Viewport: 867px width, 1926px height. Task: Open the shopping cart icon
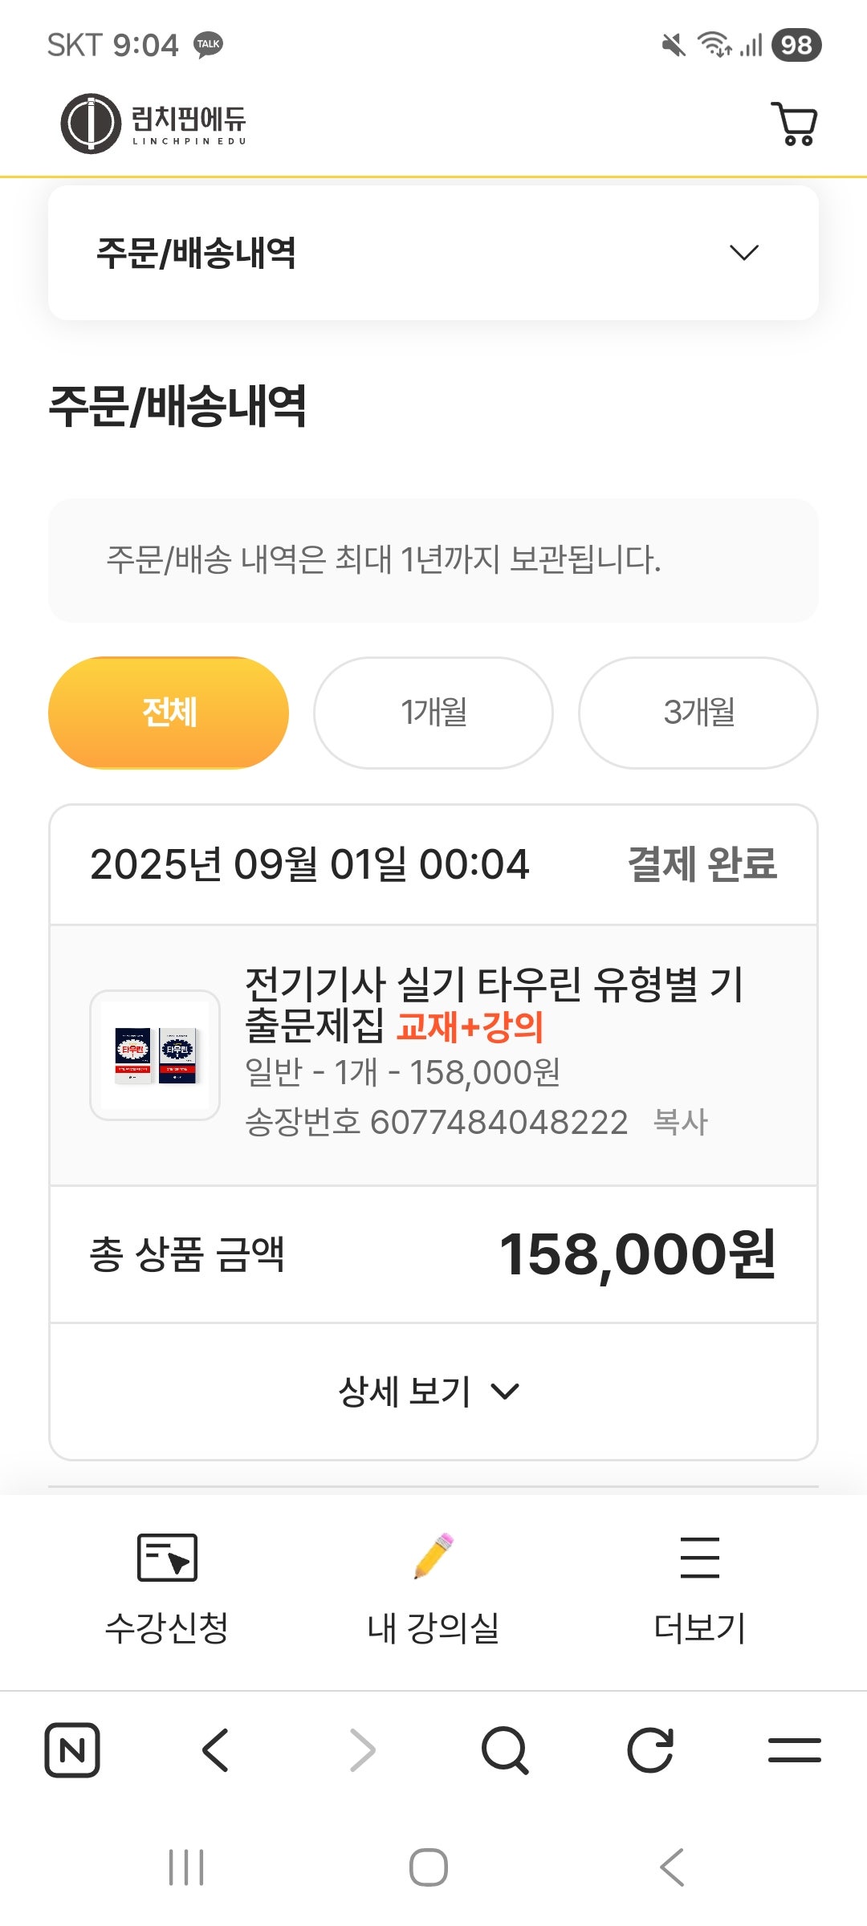tap(794, 124)
